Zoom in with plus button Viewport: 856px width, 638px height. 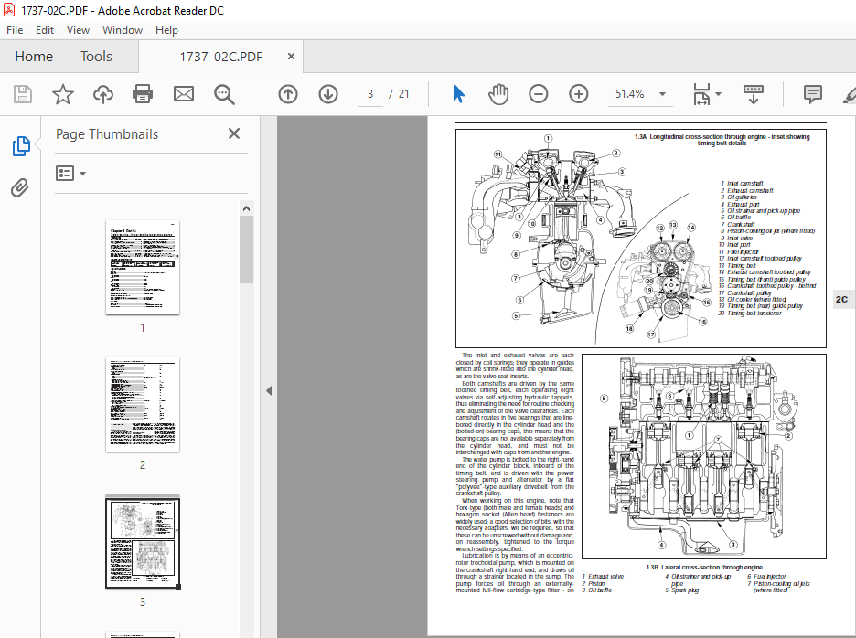point(579,94)
